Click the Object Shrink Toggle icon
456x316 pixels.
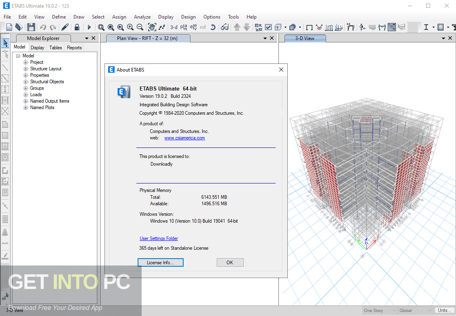tap(259, 27)
